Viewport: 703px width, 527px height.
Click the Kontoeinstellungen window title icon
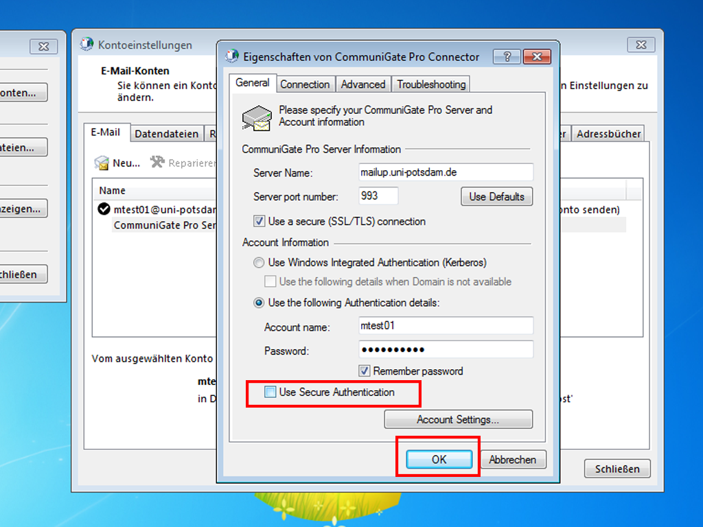point(87,45)
